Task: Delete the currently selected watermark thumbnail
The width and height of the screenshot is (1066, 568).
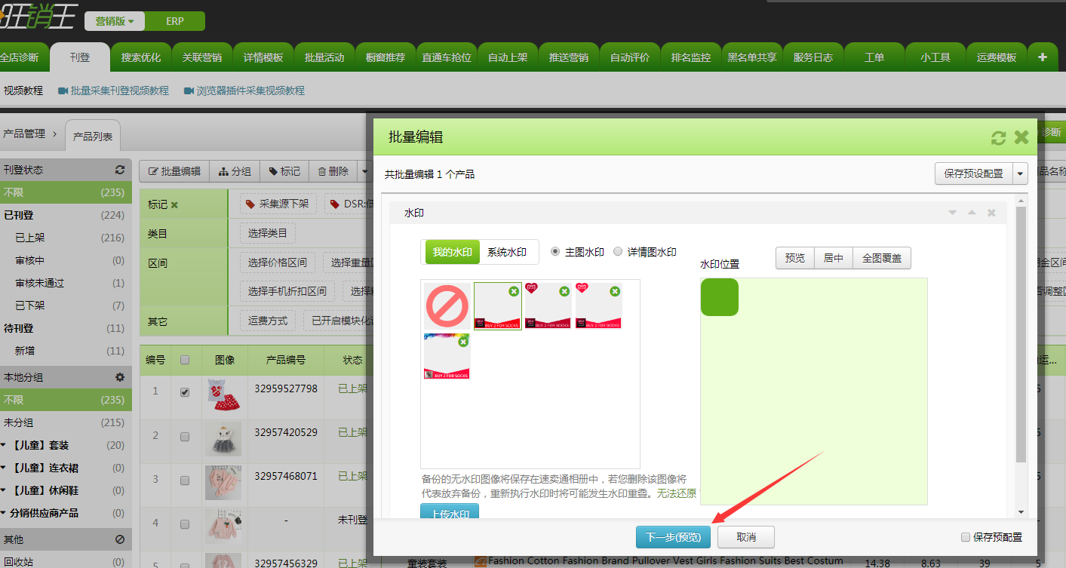Action: [x=514, y=290]
